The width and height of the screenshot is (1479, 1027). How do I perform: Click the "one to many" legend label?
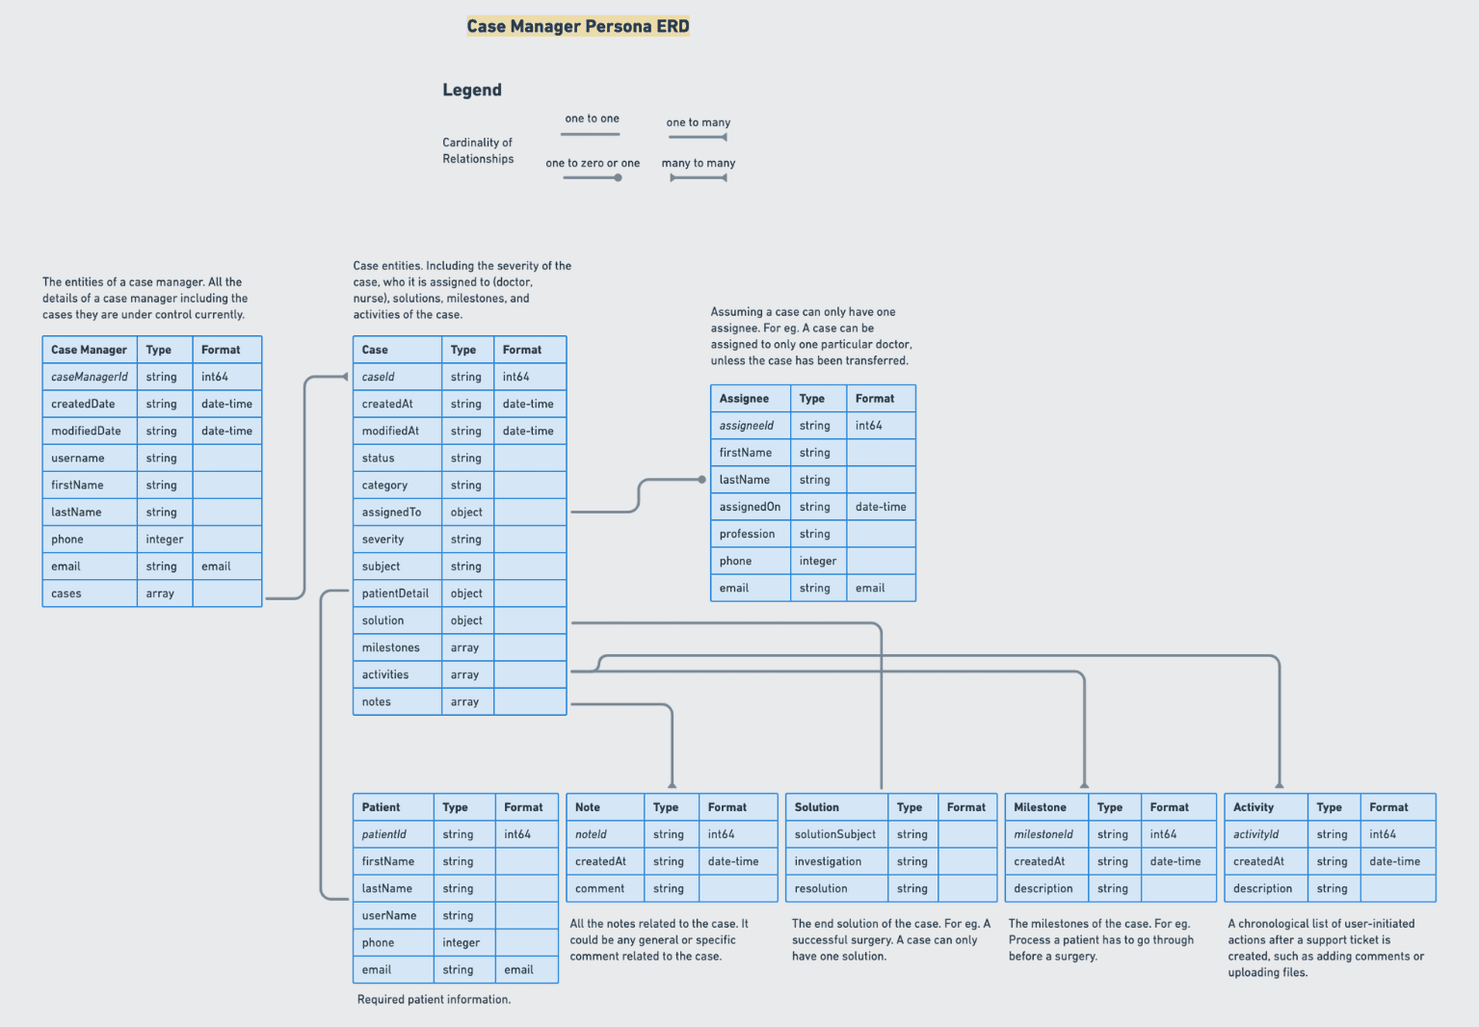699,122
